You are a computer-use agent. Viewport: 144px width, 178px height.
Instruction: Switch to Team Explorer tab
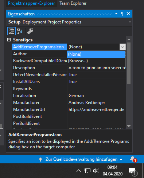73,3
